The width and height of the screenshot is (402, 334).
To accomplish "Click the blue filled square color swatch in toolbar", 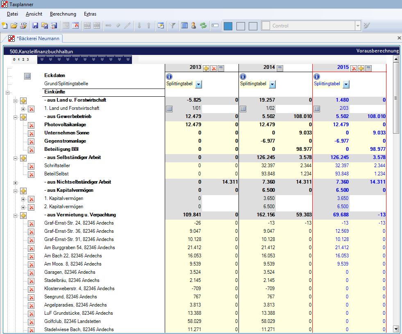I will [228, 26].
